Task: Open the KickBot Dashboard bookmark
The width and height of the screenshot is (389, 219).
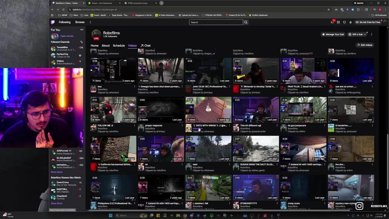Action: coord(258,15)
